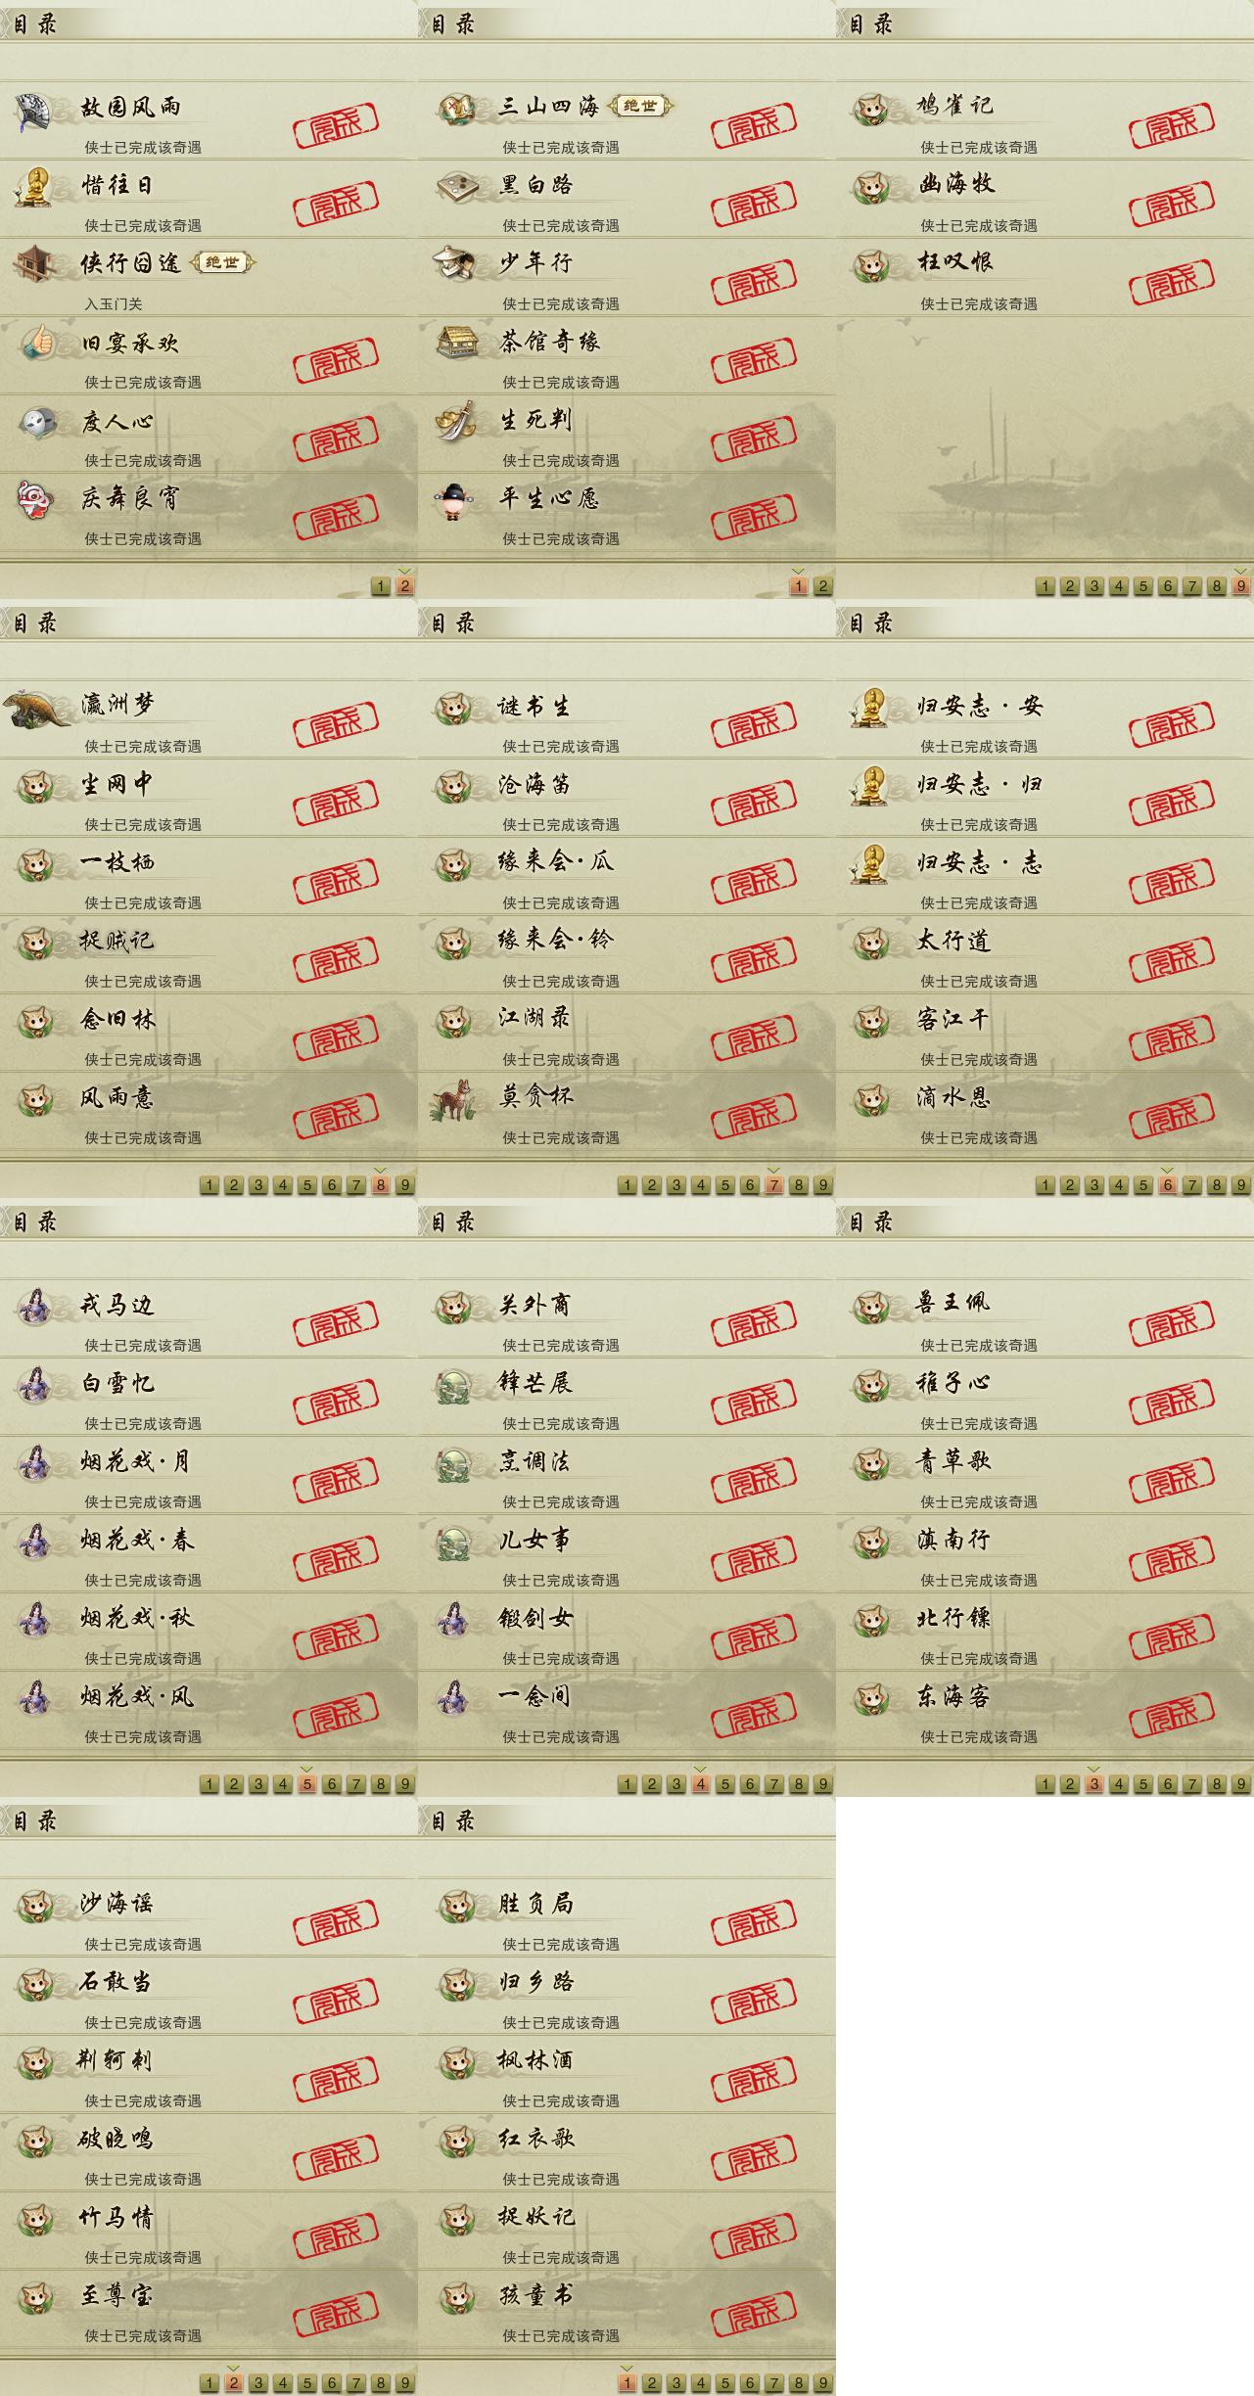Click the thumbs-up icon next to 旧宴承欢
1254x2396 pixels.
point(37,343)
